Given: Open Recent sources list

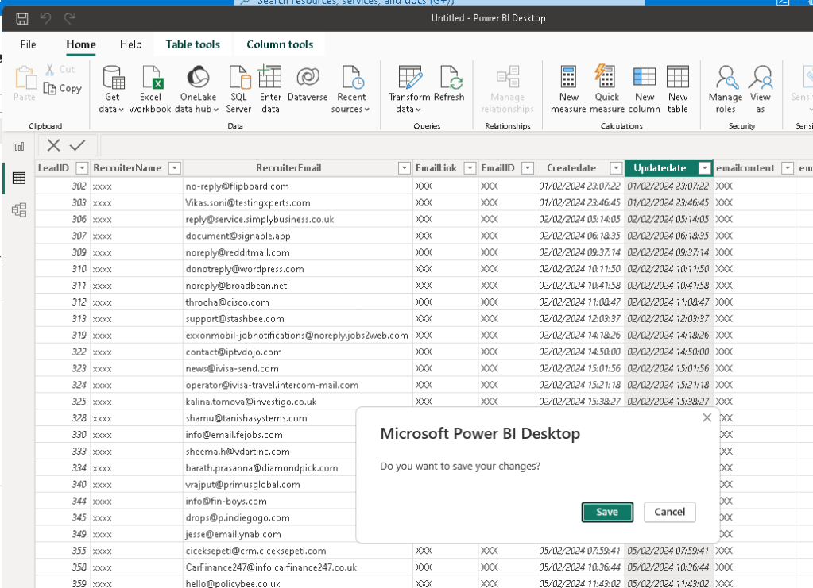Looking at the screenshot, I should pyautogui.click(x=351, y=89).
